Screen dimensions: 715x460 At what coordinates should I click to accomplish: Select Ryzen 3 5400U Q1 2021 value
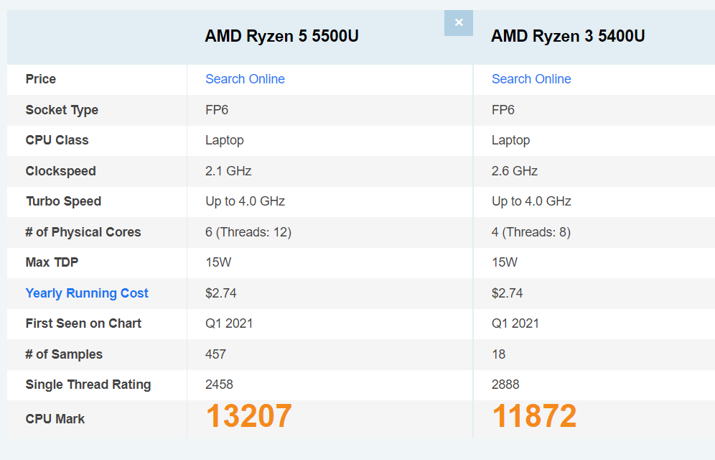(x=515, y=323)
